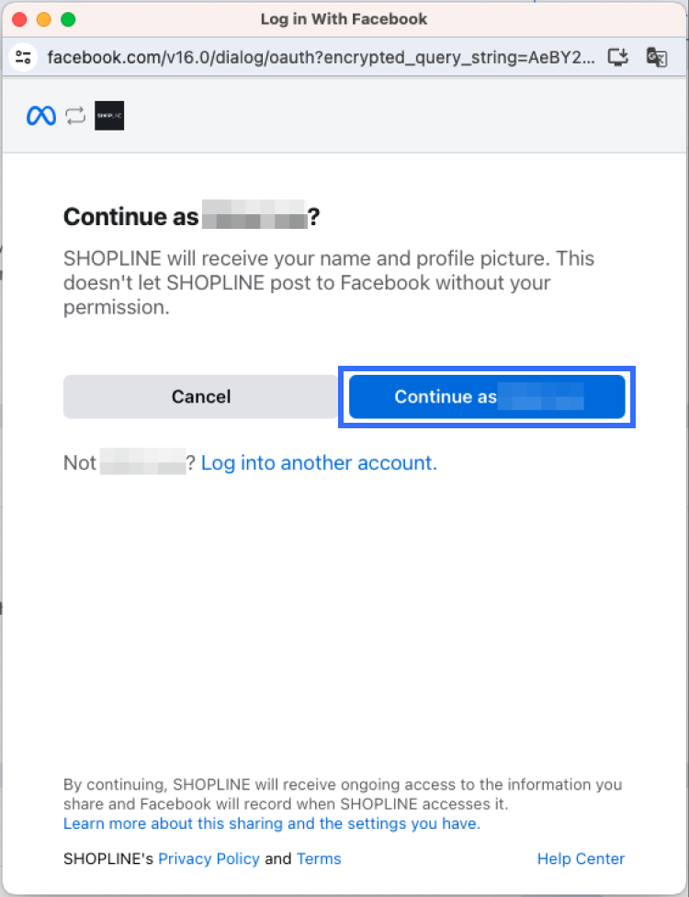Image resolution: width=689 pixels, height=897 pixels.
Task: Click the two-way arrows icon beside Meta logo
Action: point(75,116)
